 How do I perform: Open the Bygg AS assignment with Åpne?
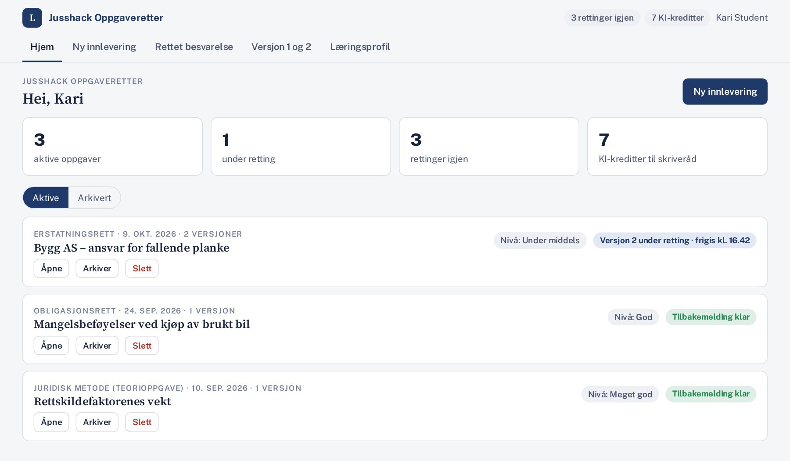[51, 268]
